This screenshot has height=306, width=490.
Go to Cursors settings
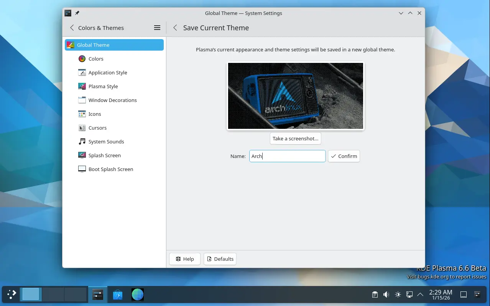(x=97, y=128)
